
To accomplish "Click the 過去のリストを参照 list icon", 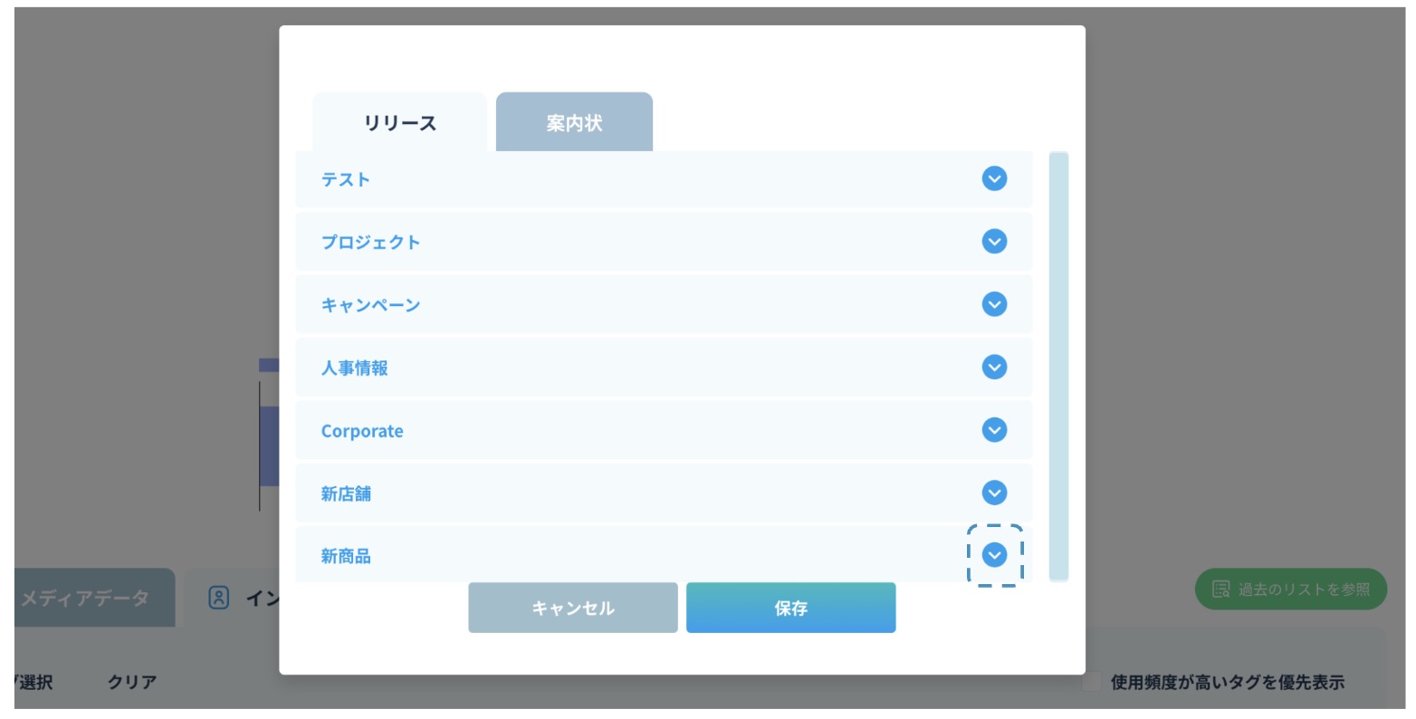I will coord(1220,590).
